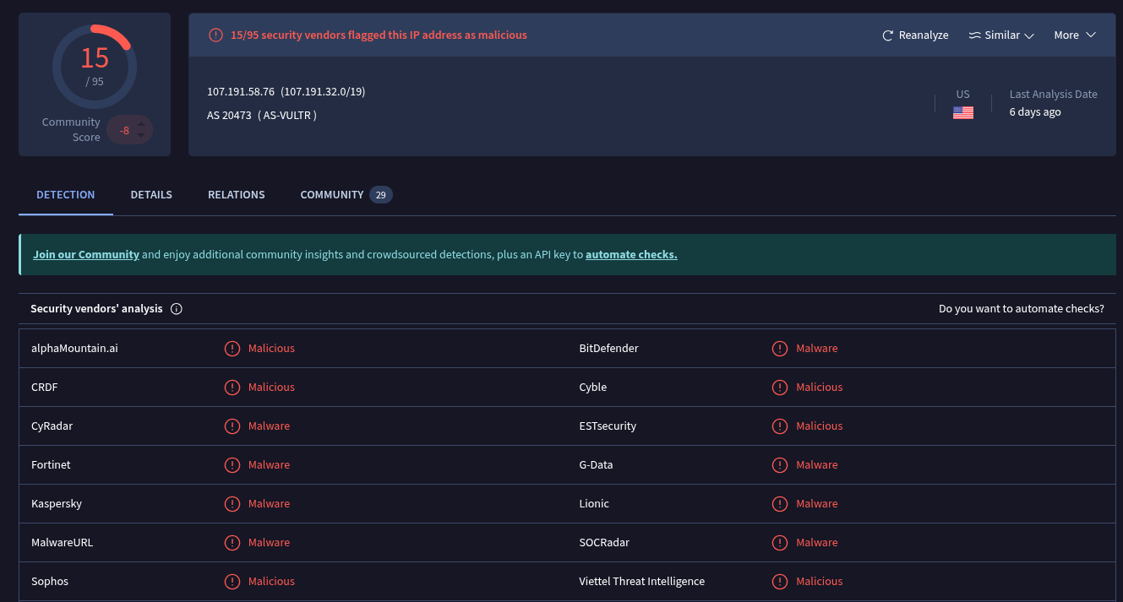Open the Similar dropdown menu
Viewport: 1123px width, 602px height.
point(1001,35)
